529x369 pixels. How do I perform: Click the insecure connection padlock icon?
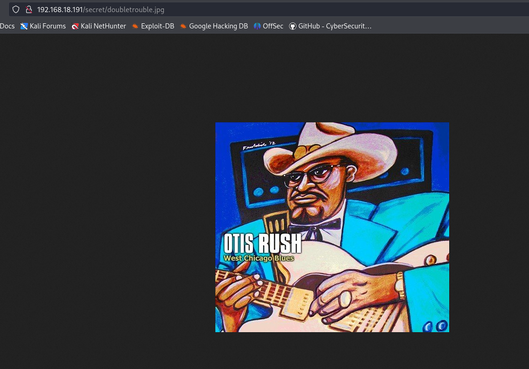(28, 9)
